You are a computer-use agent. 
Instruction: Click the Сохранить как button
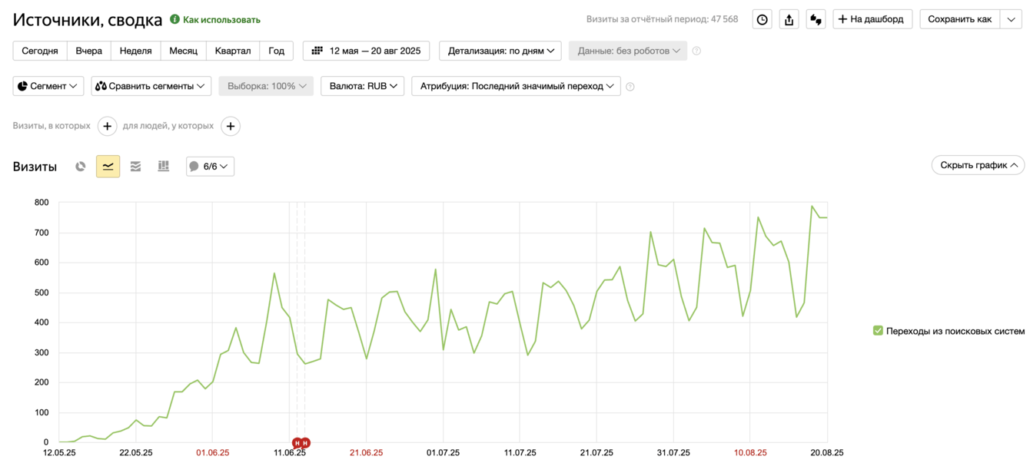point(960,19)
